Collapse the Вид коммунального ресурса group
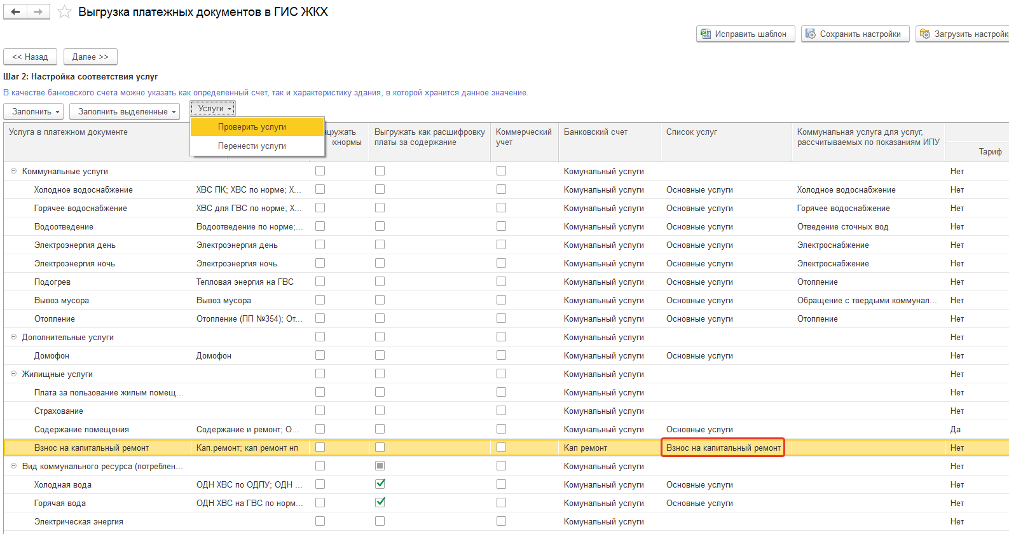Viewport: 1009px width, 534px height. pos(13,466)
